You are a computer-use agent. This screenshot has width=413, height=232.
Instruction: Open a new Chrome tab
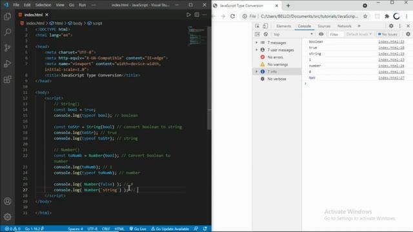(288, 6)
